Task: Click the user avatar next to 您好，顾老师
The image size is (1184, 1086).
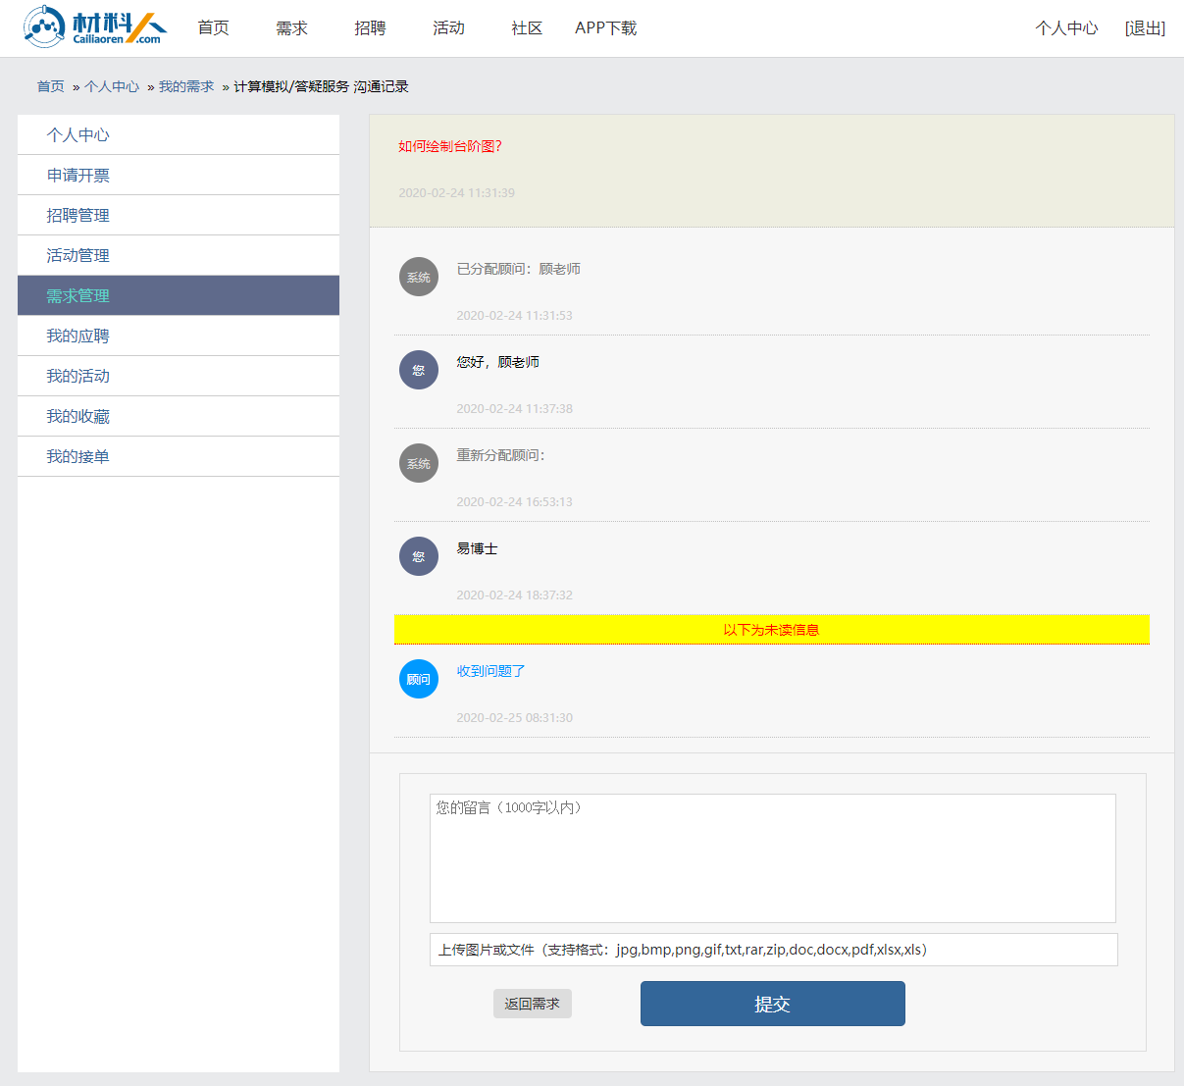Action: 419,370
